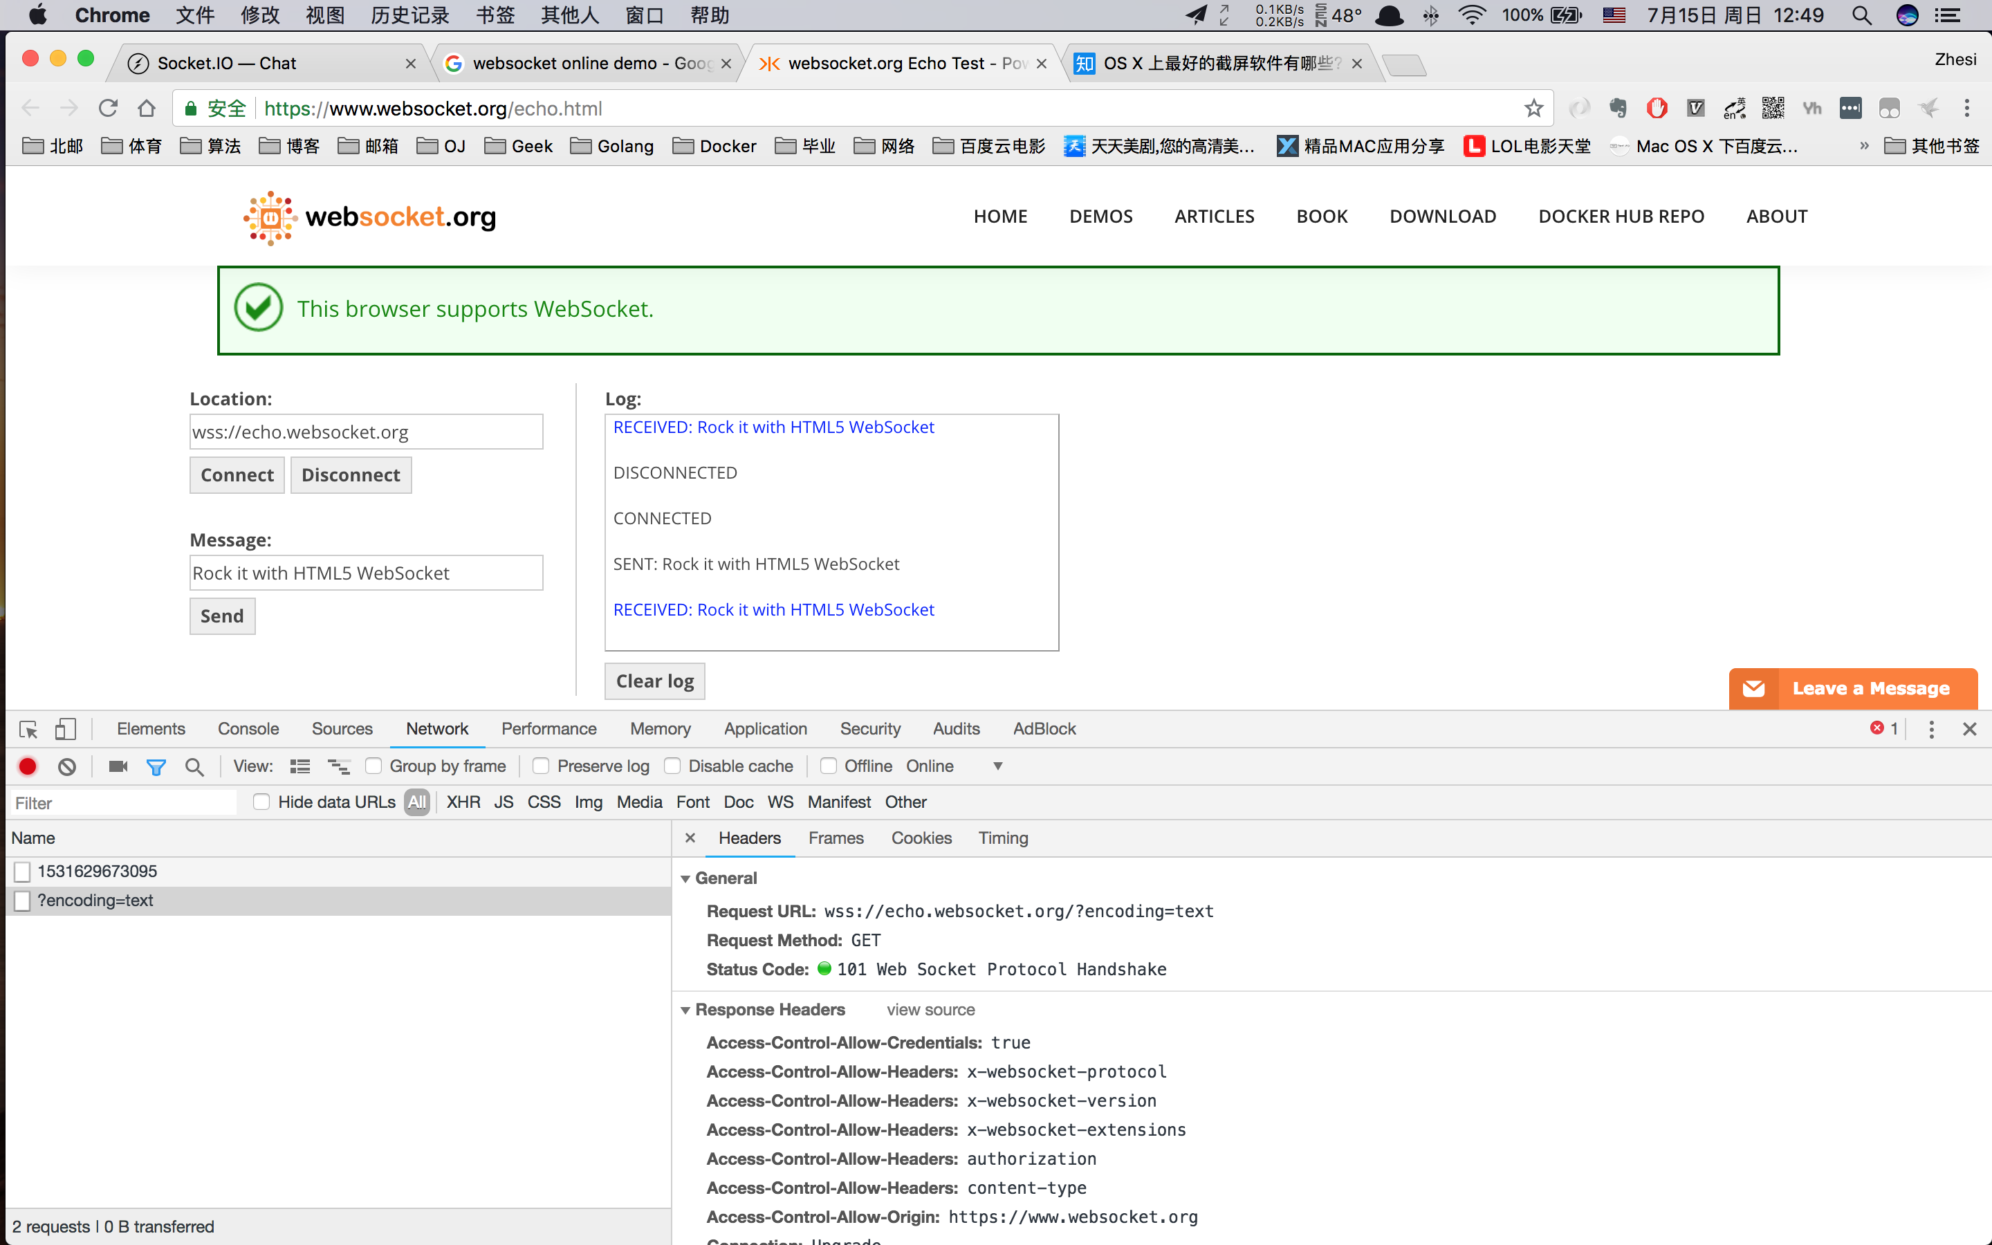Image resolution: width=1992 pixels, height=1245 pixels.
Task: Check Hide data URLs checkbox
Action: [261, 802]
